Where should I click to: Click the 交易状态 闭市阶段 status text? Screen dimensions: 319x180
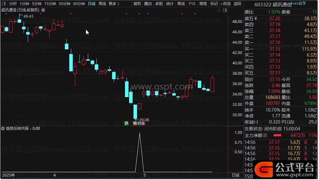coord(272,129)
